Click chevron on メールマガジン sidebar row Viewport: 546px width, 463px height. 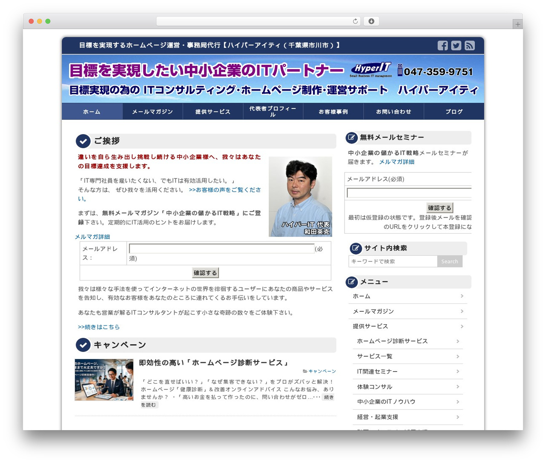click(462, 311)
